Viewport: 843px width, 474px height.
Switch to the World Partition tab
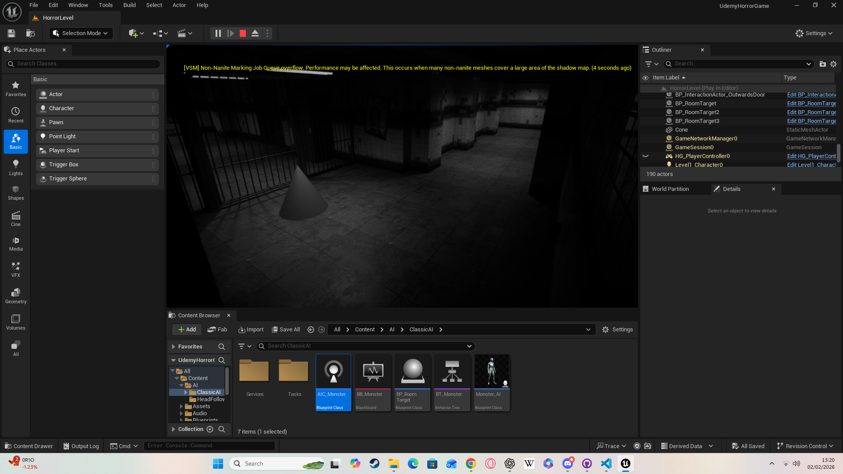(x=670, y=189)
